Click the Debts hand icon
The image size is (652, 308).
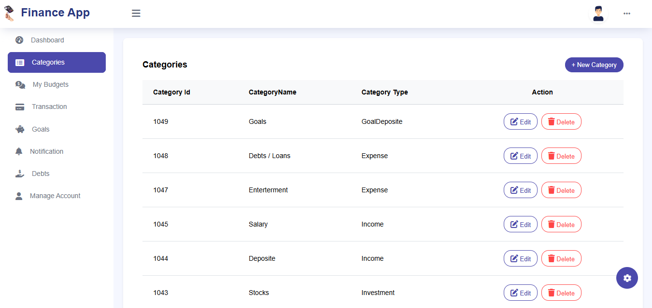[20, 174]
